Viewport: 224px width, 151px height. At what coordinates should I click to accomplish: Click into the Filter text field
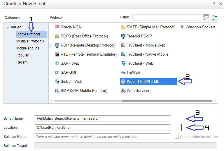click(x=167, y=17)
